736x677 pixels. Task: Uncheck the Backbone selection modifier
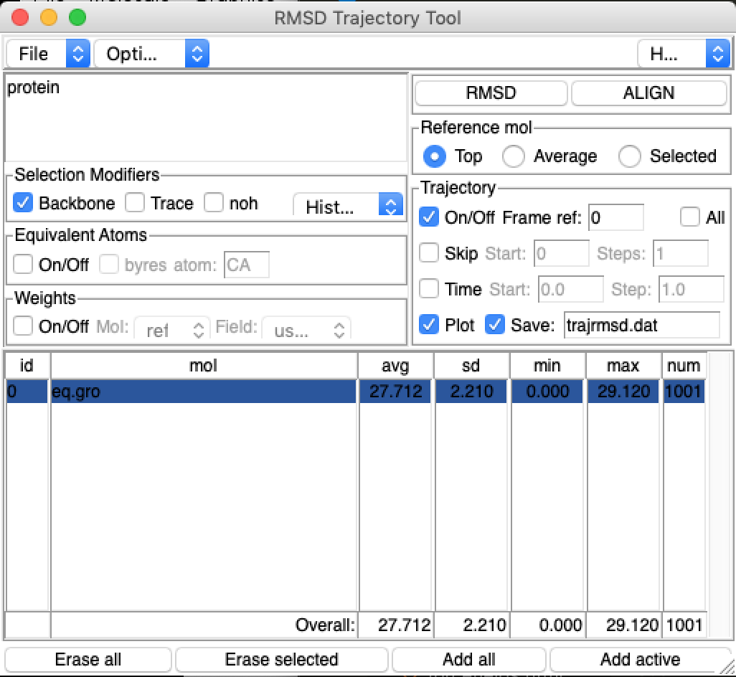click(x=23, y=204)
